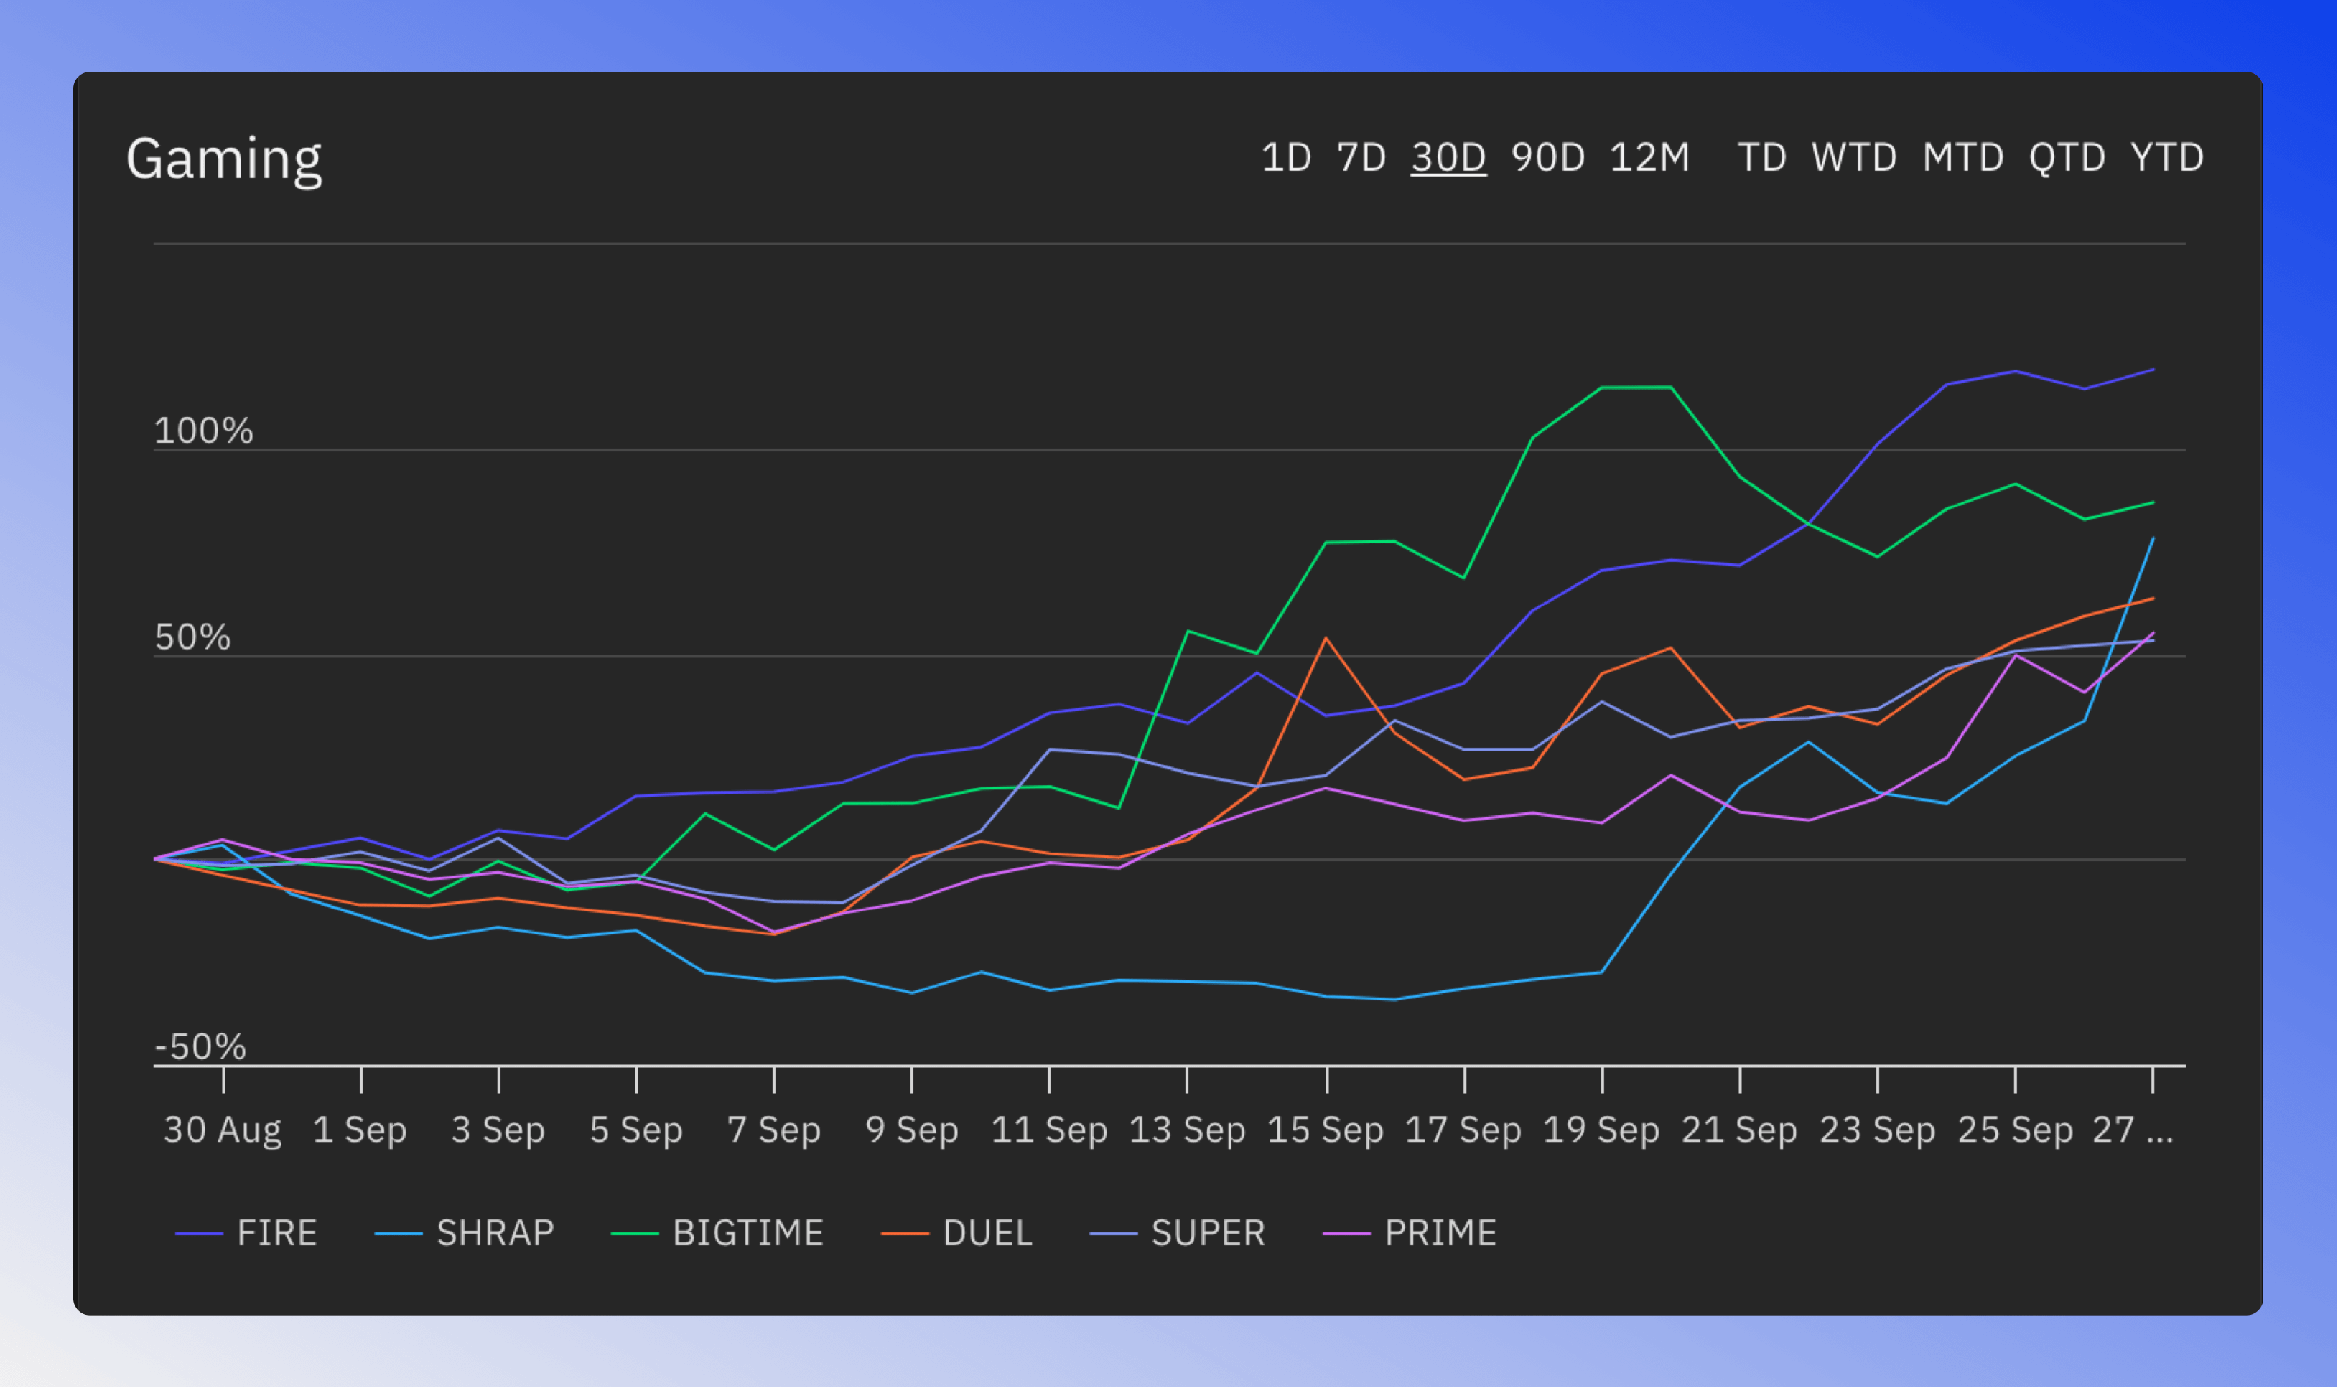Image resolution: width=2338 pixels, height=1388 pixels.
Task: Click the 19 Sep x-axis label
Action: (x=1602, y=1131)
